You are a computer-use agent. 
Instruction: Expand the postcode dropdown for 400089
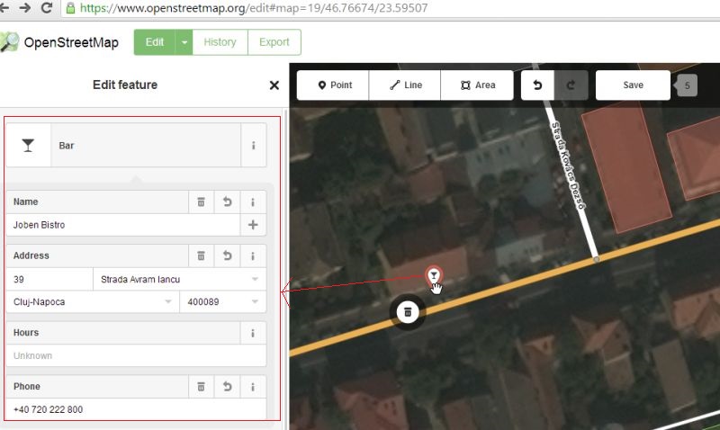(x=255, y=301)
